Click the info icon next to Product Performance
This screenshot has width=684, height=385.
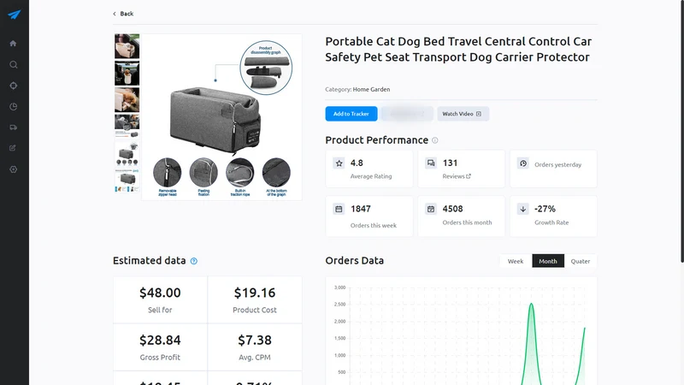tap(435, 140)
